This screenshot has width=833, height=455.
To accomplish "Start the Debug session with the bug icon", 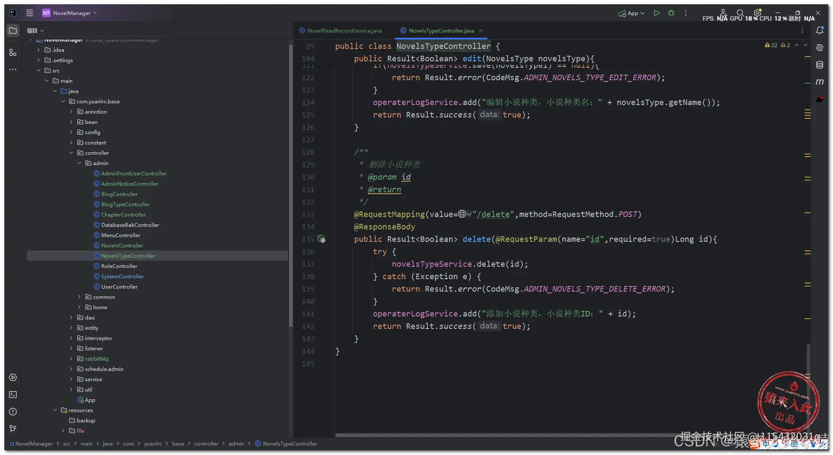I will pyautogui.click(x=671, y=13).
